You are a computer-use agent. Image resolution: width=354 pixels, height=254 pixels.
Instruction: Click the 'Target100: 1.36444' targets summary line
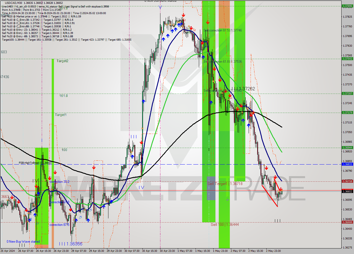point(67,39)
